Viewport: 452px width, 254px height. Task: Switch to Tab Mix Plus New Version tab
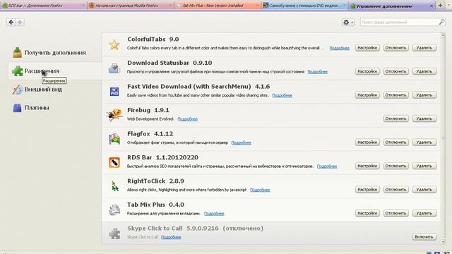pos(218,6)
